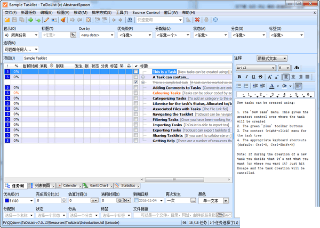Screen dimensions: 320x228
Task: Click the open tasklist folder icon
Action: (7, 20)
